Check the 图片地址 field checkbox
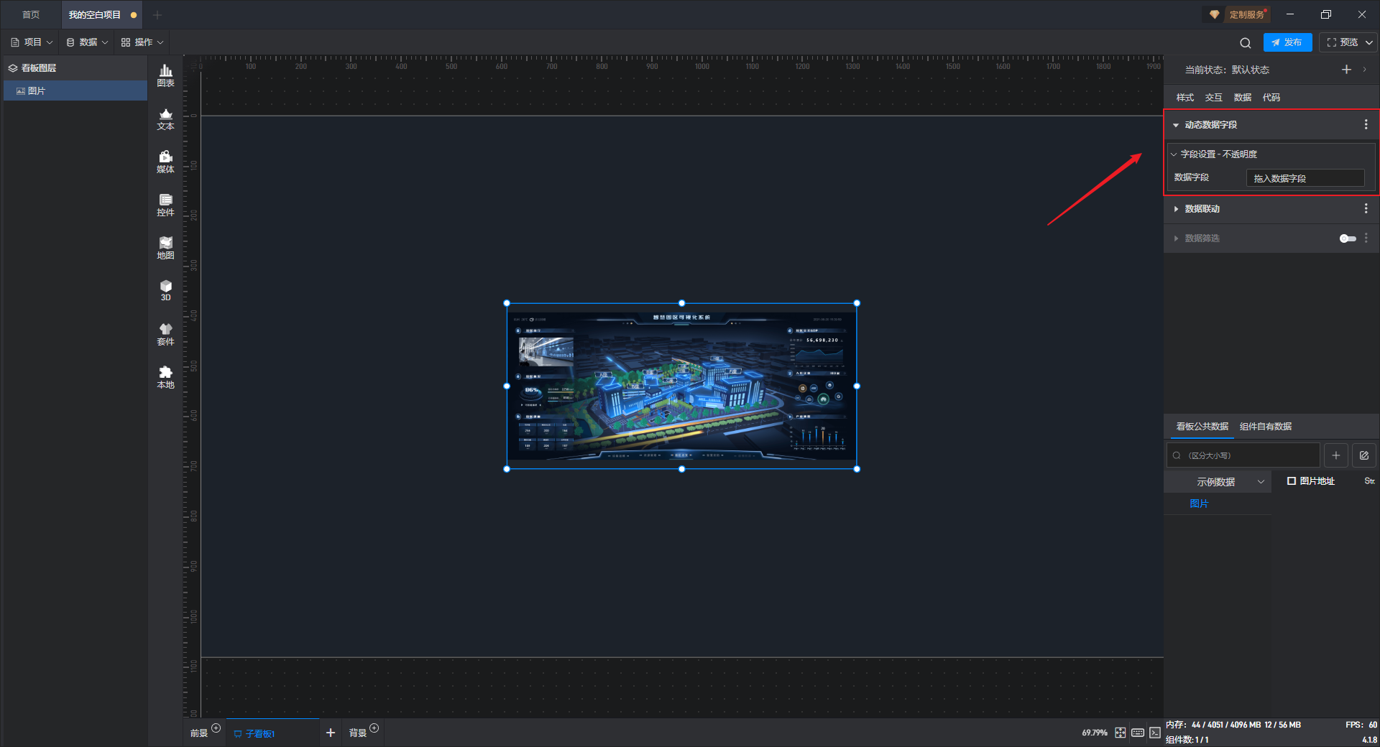Image resolution: width=1380 pixels, height=747 pixels. [1291, 481]
